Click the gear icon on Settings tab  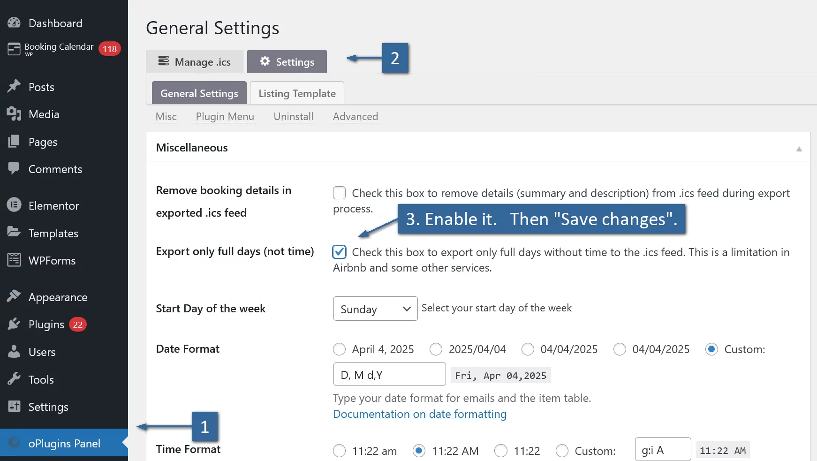click(265, 61)
